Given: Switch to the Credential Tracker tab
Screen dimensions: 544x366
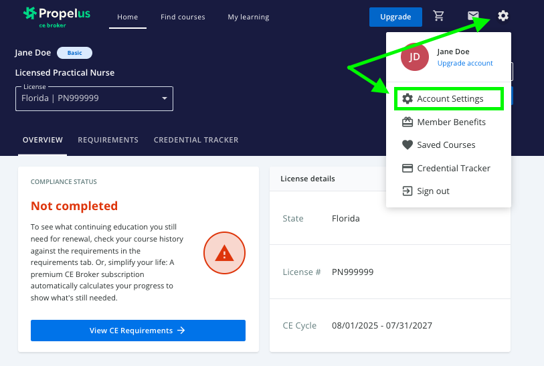Looking at the screenshot, I should click(x=196, y=140).
